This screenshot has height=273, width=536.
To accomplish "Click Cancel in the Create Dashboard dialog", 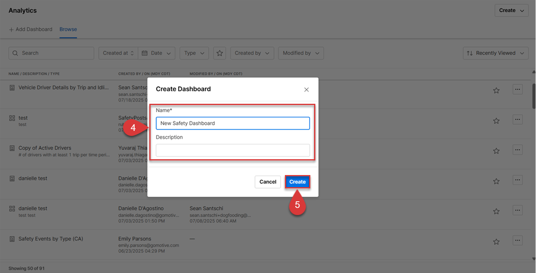I will (267, 182).
